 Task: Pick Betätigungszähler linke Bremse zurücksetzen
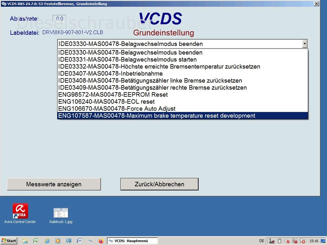pos(182,81)
